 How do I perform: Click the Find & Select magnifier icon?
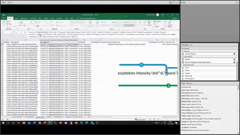170,22
